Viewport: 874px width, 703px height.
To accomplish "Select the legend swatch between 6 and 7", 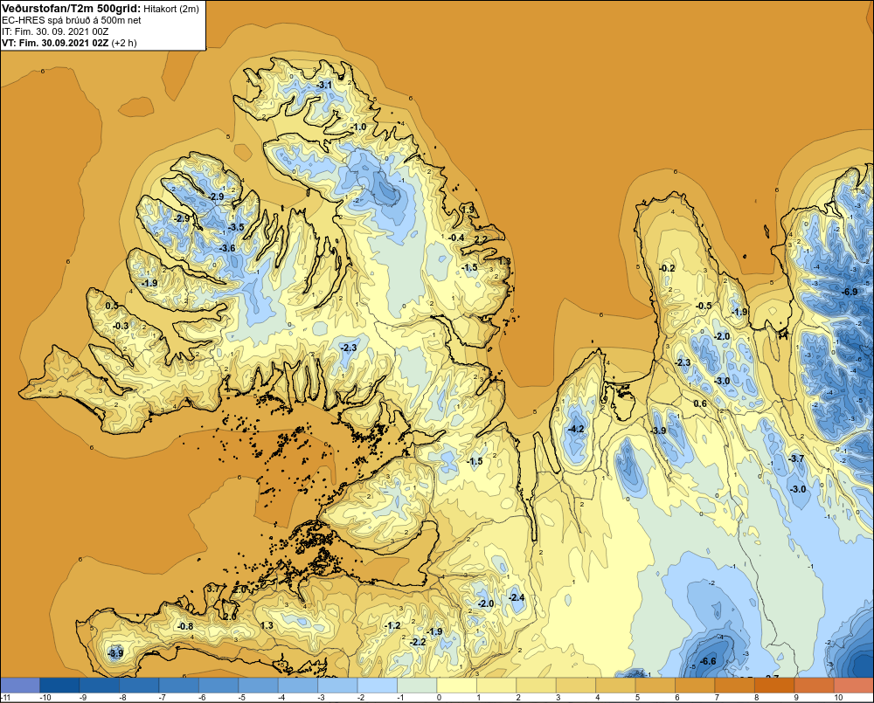I will click(695, 685).
